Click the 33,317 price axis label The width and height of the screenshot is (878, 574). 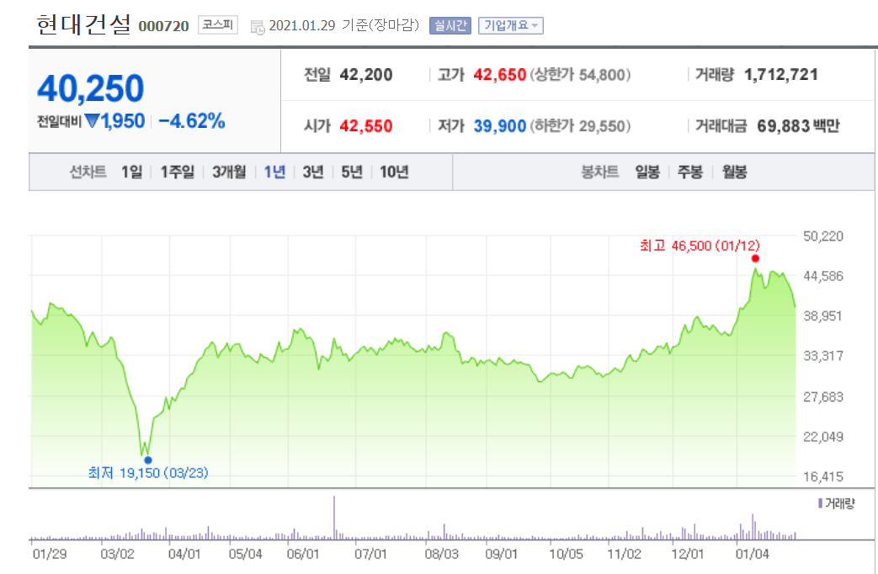point(823,356)
